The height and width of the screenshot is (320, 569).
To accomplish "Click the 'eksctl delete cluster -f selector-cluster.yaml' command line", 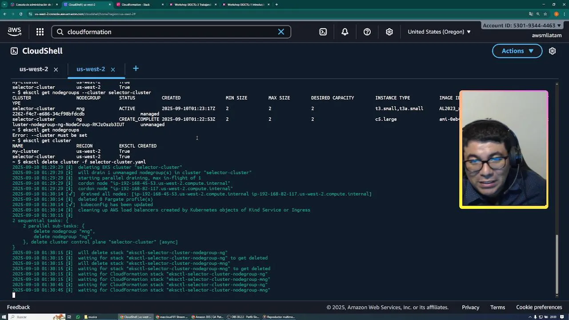I will point(84,162).
